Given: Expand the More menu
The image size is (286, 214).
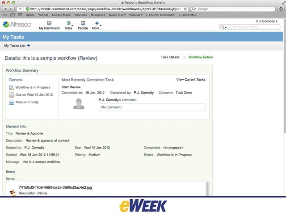Looking at the screenshot, I should pos(97,25).
